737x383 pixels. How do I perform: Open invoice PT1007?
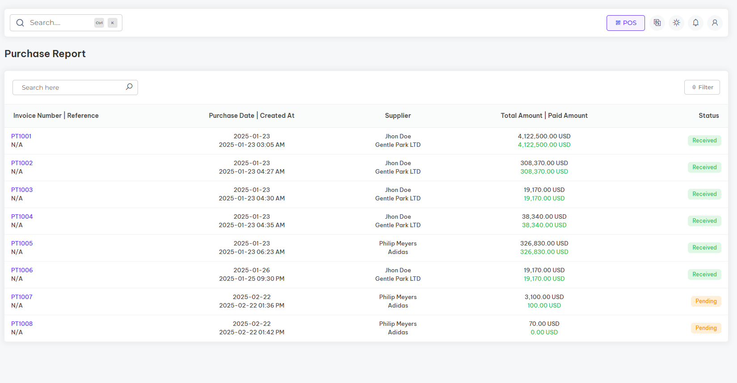pos(22,297)
